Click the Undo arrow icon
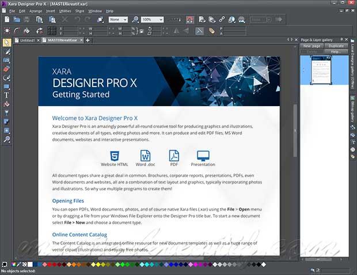This screenshot has width=357, height=275. click(x=77, y=20)
